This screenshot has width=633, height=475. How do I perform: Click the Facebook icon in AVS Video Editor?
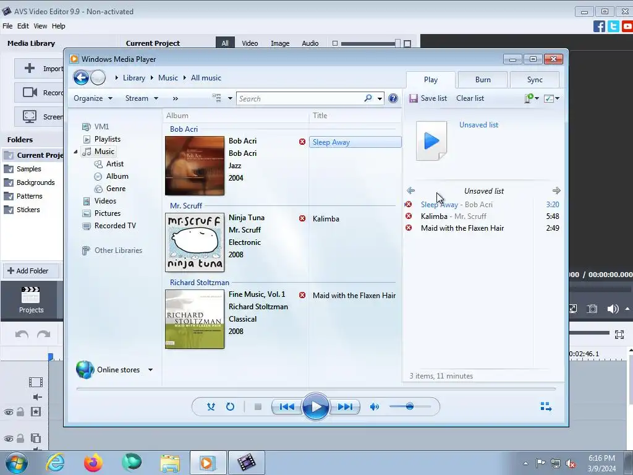pyautogui.click(x=599, y=26)
